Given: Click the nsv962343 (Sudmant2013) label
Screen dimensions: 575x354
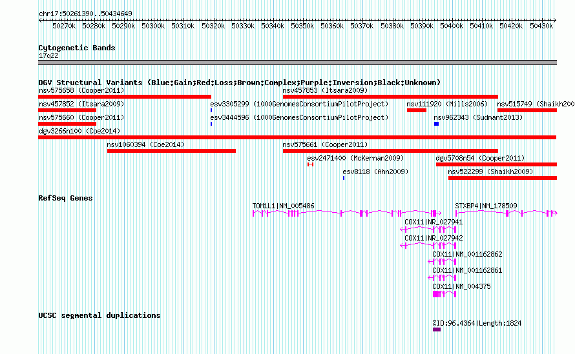Looking at the screenshot, I should pos(478,117).
